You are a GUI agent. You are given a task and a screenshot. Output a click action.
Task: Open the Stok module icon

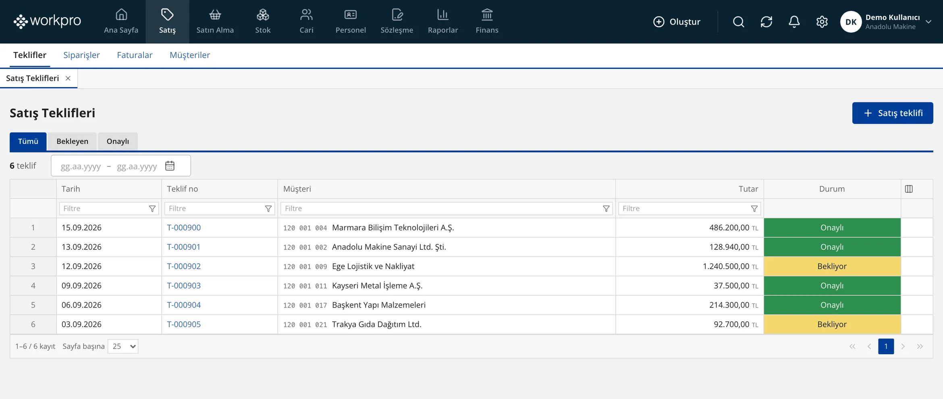point(263,15)
